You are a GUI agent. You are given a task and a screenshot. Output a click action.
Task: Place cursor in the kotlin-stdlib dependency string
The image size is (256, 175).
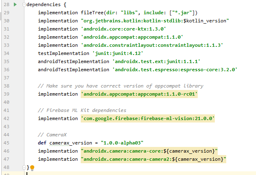[x=155, y=21]
